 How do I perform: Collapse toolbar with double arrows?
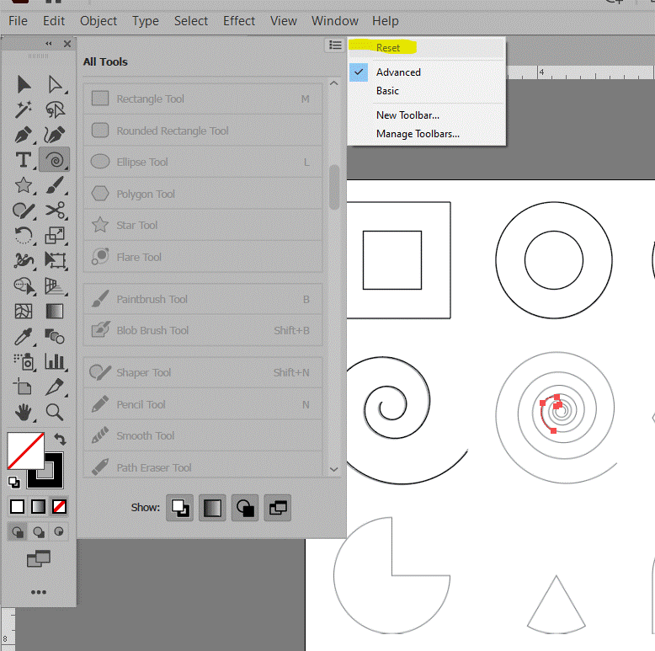[49, 44]
